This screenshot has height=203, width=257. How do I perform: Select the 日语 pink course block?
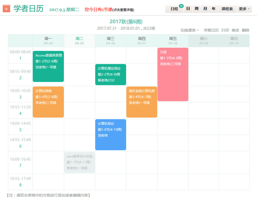[x=173, y=74]
